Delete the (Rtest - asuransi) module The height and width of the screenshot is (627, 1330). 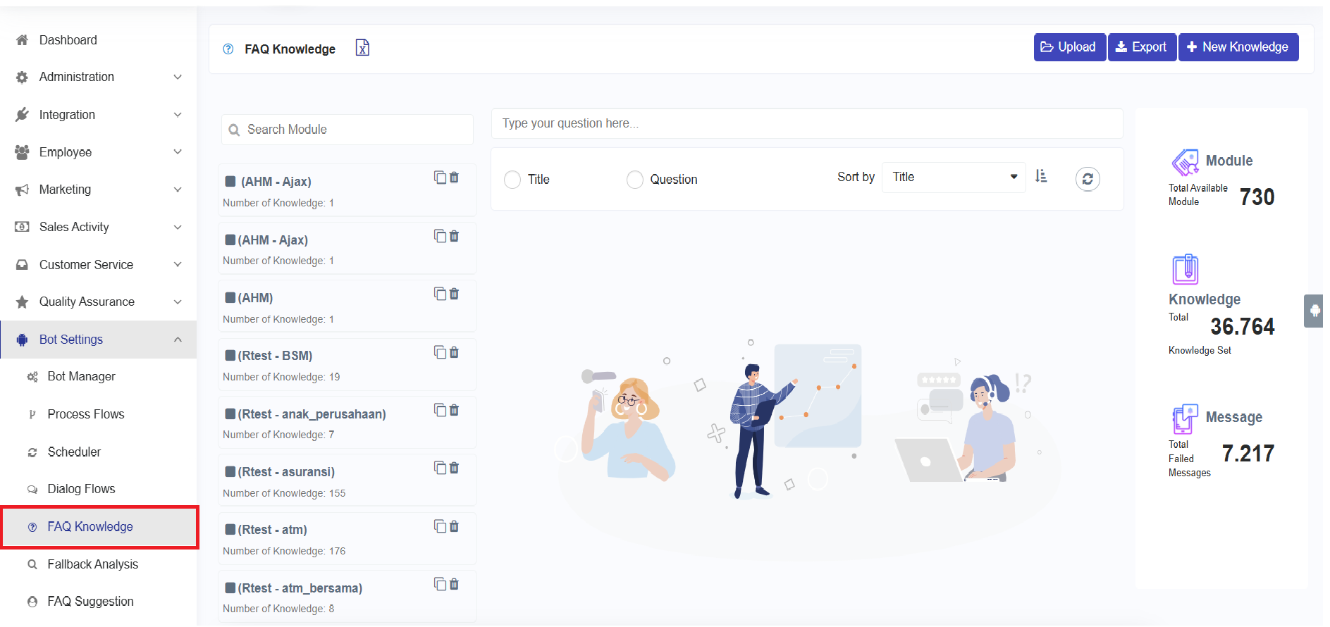click(x=455, y=468)
